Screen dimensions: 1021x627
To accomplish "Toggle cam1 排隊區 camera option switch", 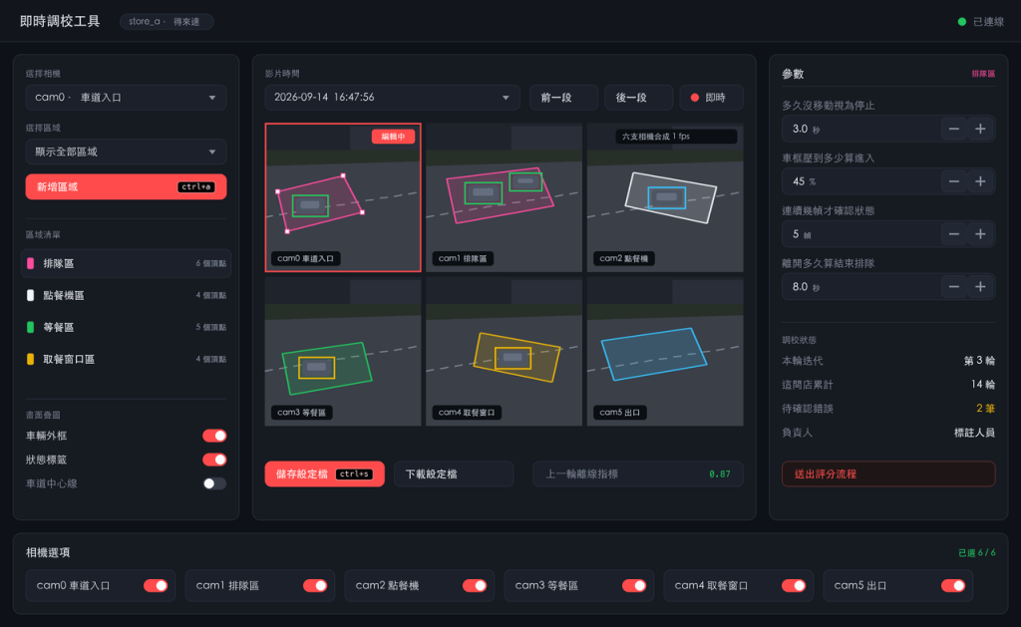I will [315, 585].
